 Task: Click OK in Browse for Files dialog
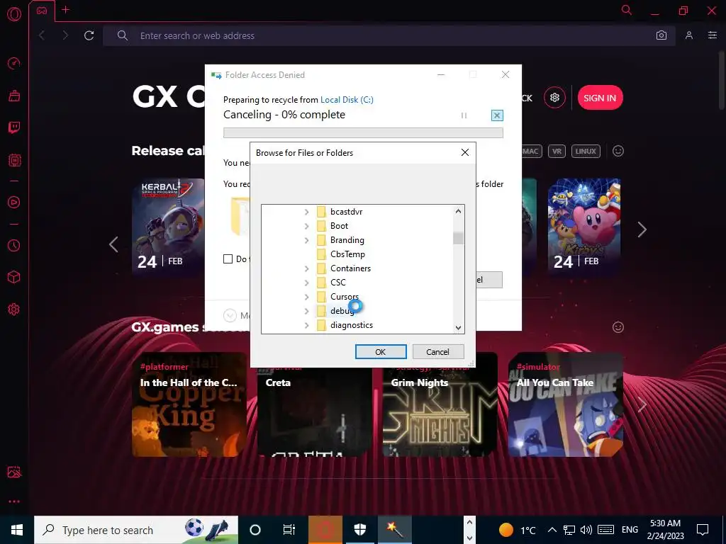381,351
